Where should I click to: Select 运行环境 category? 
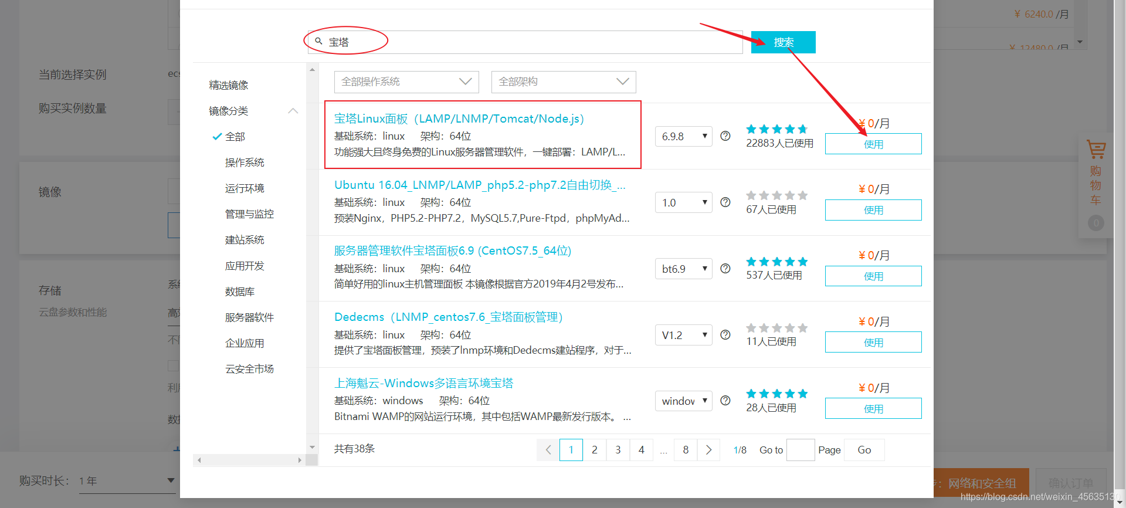click(x=245, y=188)
